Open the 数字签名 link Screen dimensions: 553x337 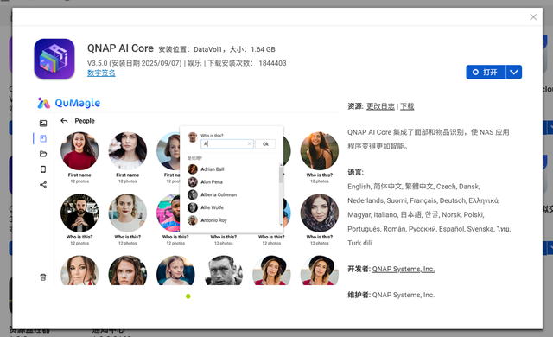[101, 73]
